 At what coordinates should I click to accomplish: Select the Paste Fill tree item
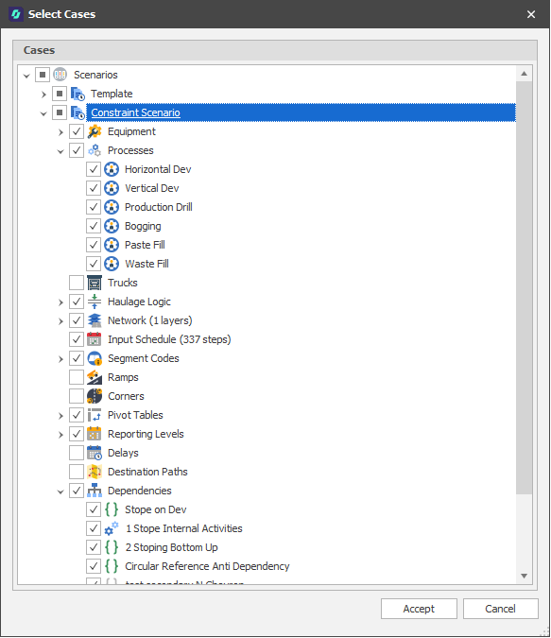tap(145, 245)
